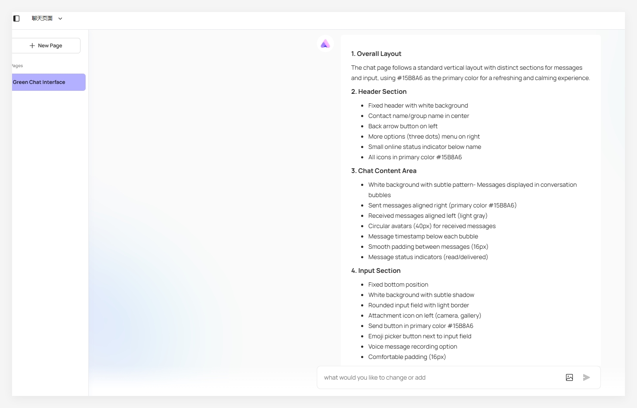637x408 pixels.
Task: Click the Pages section label
Action: pyautogui.click(x=17, y=66)
